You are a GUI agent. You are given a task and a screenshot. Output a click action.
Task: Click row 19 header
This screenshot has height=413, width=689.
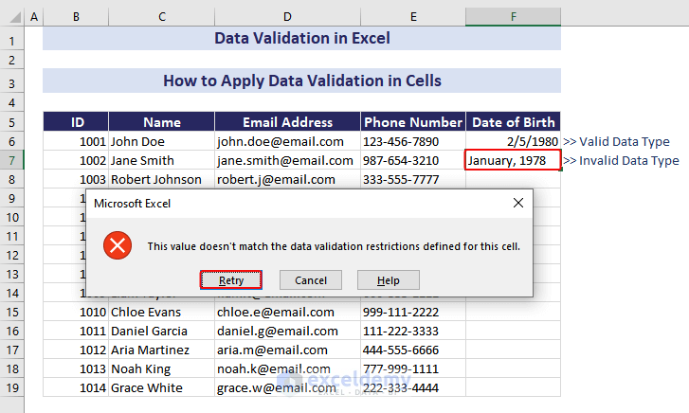click(x=12, y=387)
